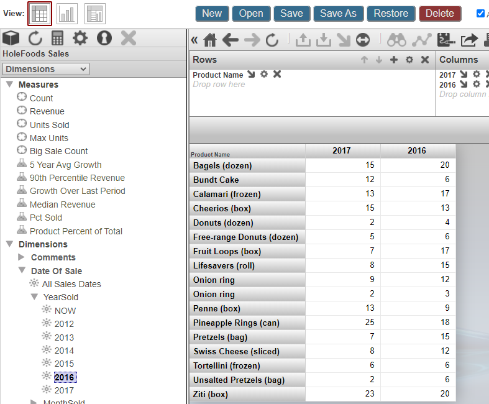Collapse the Date Of Sale dimension
Viewport: 489px width, 404px height.
(22, 270)
